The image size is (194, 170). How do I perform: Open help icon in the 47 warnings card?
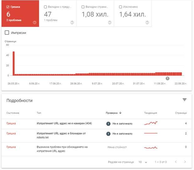click(x=72, y=23)
